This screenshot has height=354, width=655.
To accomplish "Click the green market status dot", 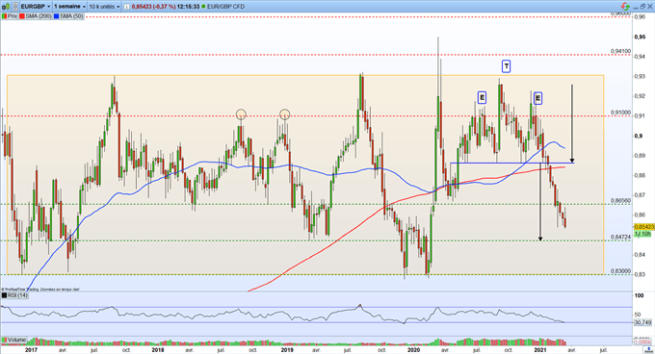I will click(203, 7).
